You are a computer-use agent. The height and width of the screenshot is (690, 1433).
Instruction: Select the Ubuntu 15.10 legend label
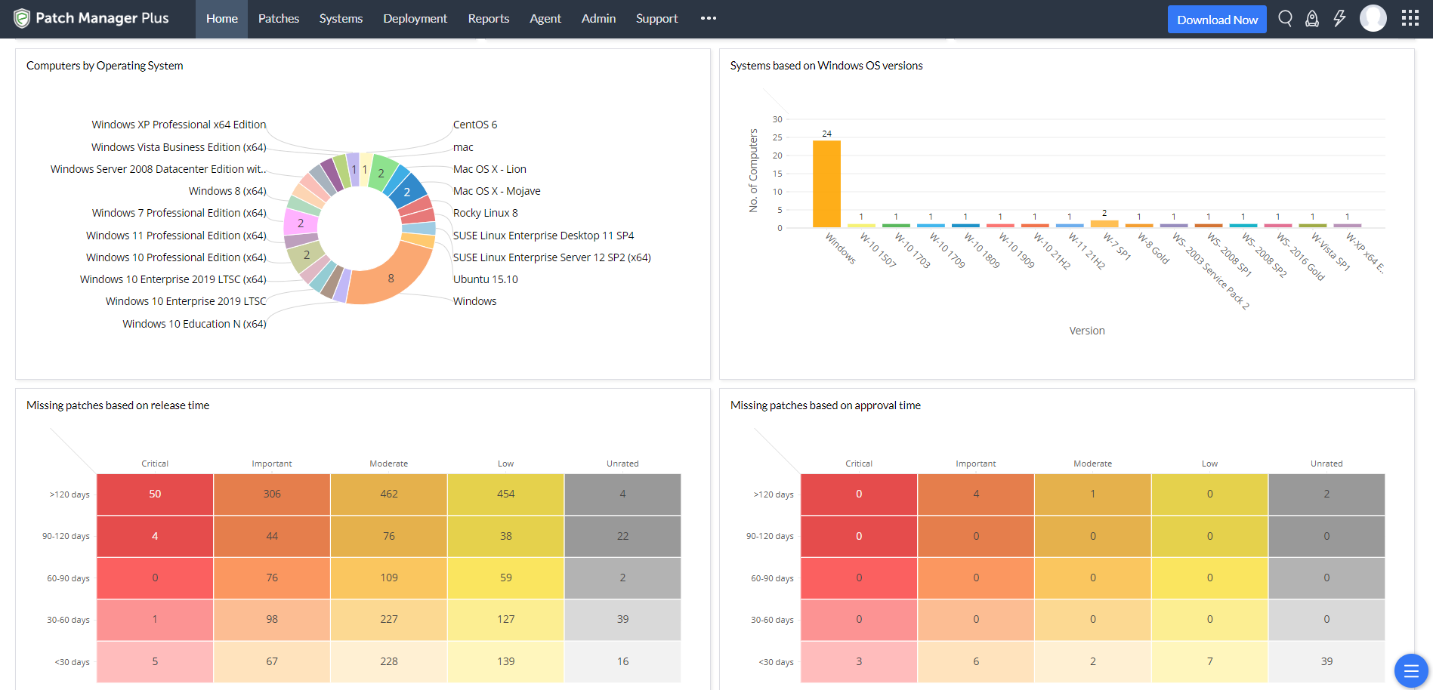coord(486,279)
